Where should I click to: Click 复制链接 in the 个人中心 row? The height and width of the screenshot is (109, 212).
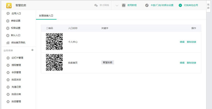click(x=191, y=42)
